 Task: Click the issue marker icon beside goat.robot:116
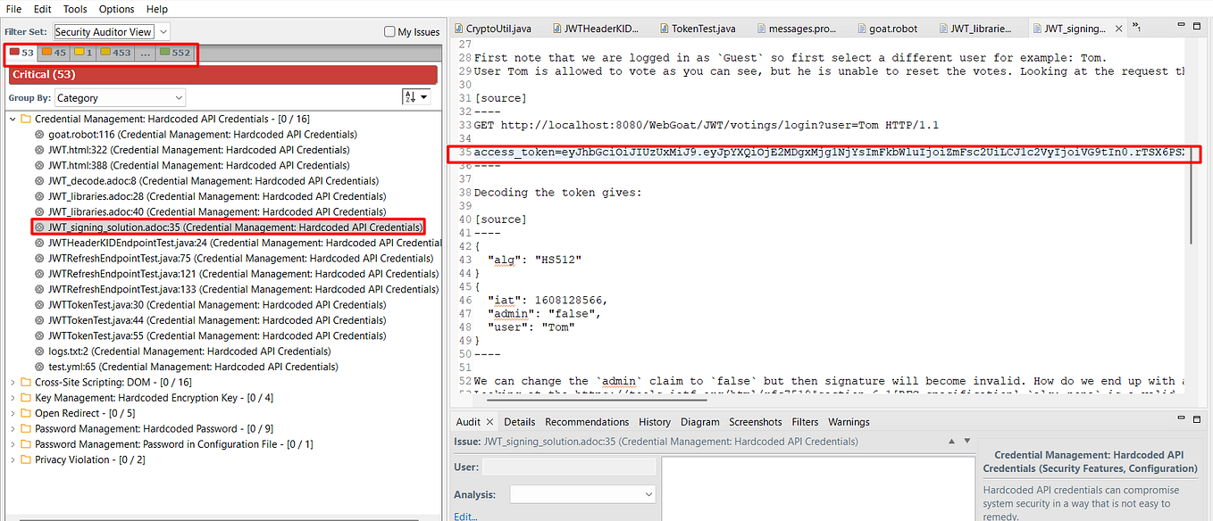[38, 134]
